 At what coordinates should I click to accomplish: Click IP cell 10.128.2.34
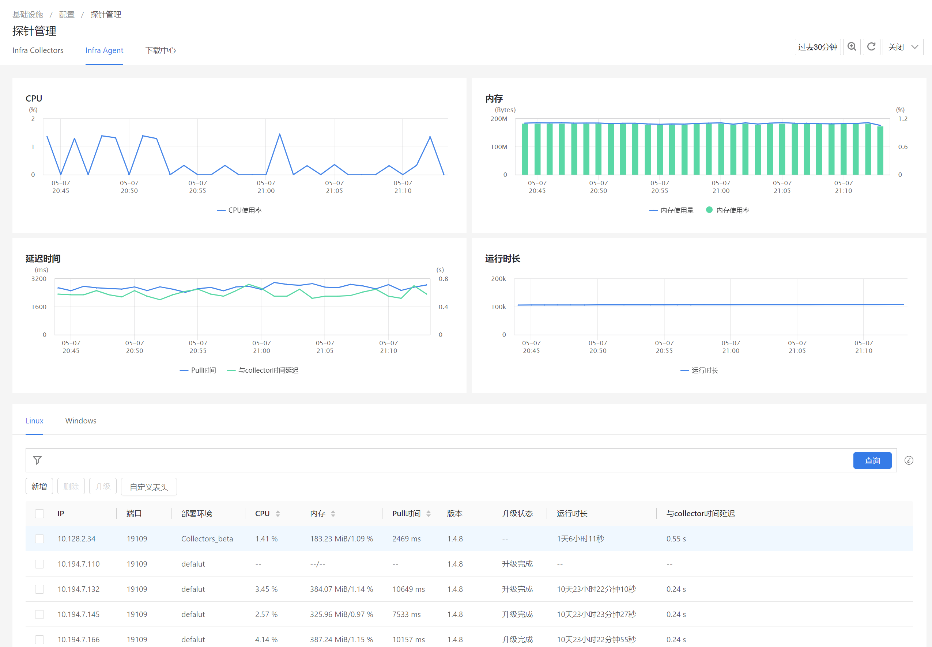[76, 539]
